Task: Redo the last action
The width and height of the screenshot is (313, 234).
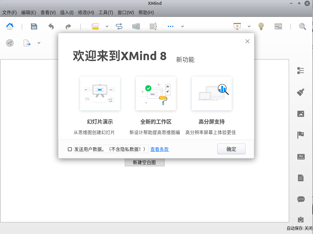Action: click(x=68, y=26)
